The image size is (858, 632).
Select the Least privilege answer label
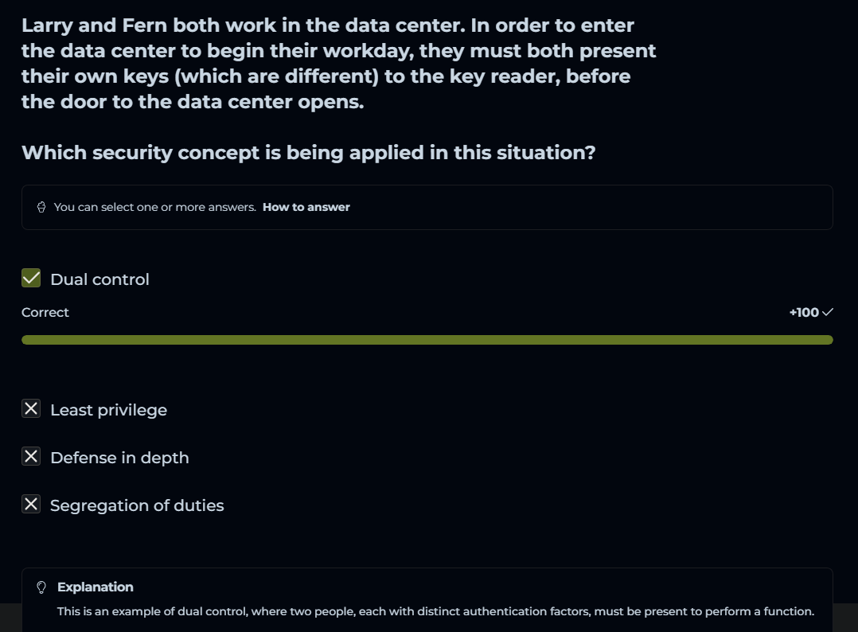pyautogui.click(x=108, y=410)
